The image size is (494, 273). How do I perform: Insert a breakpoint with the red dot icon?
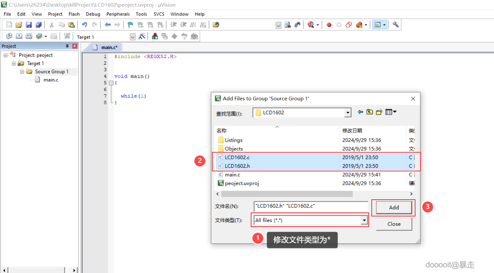(x=329, y=25)
